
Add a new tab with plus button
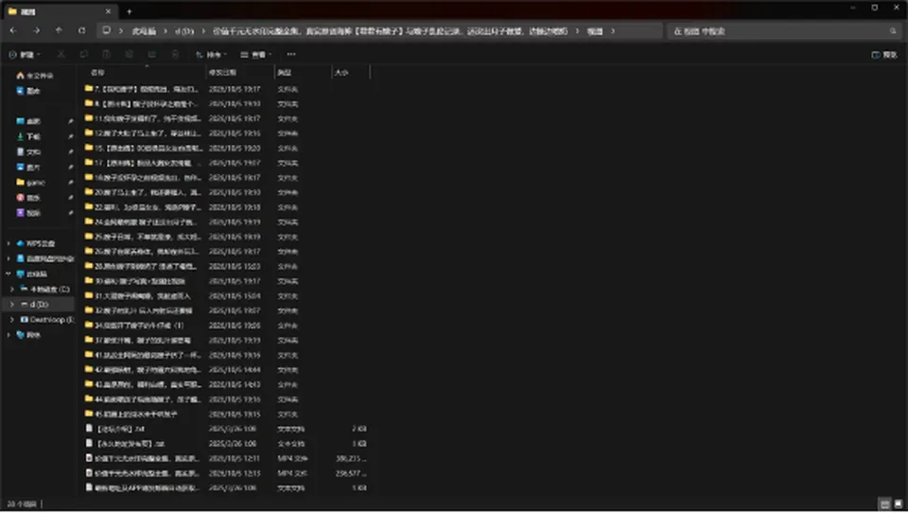coord(130,11)
